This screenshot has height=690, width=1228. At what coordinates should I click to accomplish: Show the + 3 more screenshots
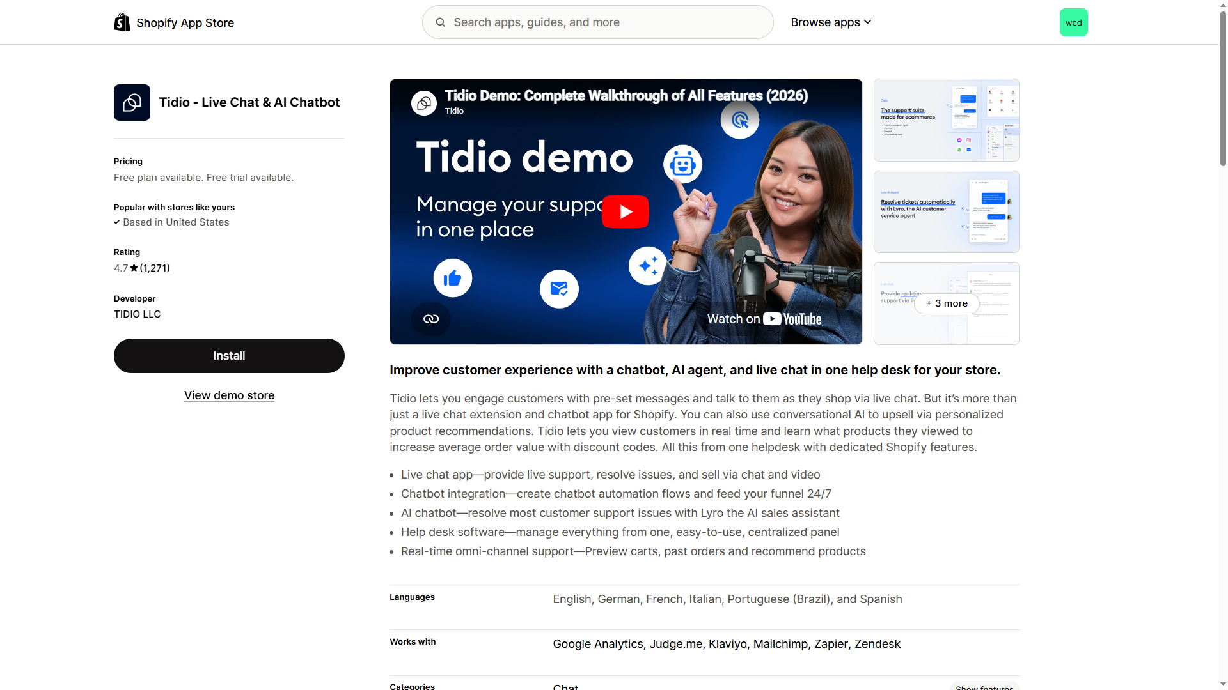[x=947, y=303]
